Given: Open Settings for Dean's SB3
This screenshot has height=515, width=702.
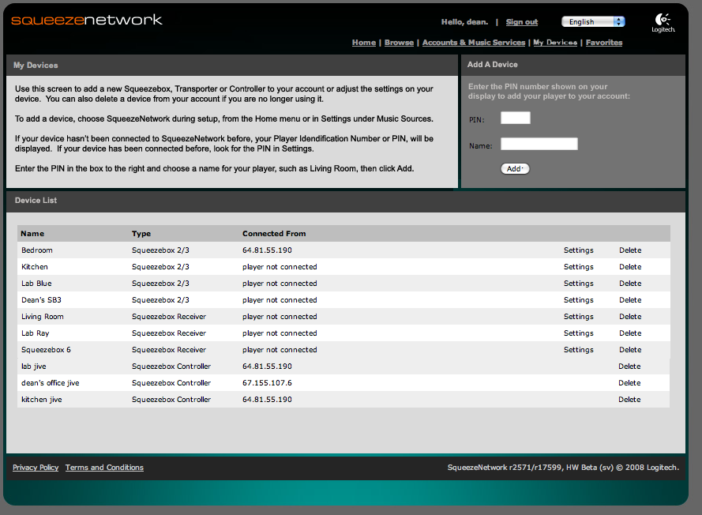Looking at the screenshot, I should (x=578, y=300).
